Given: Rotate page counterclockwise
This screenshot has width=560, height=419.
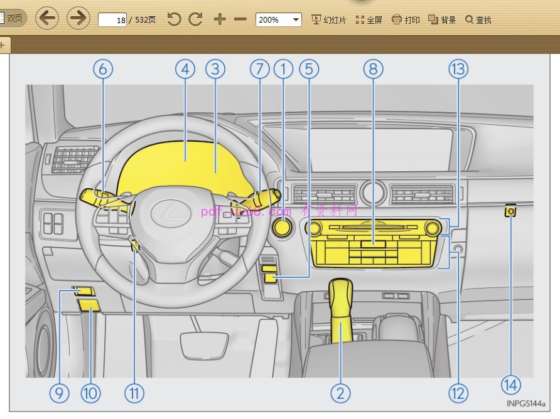Looking at the screenshot, I should coord(174,19).
